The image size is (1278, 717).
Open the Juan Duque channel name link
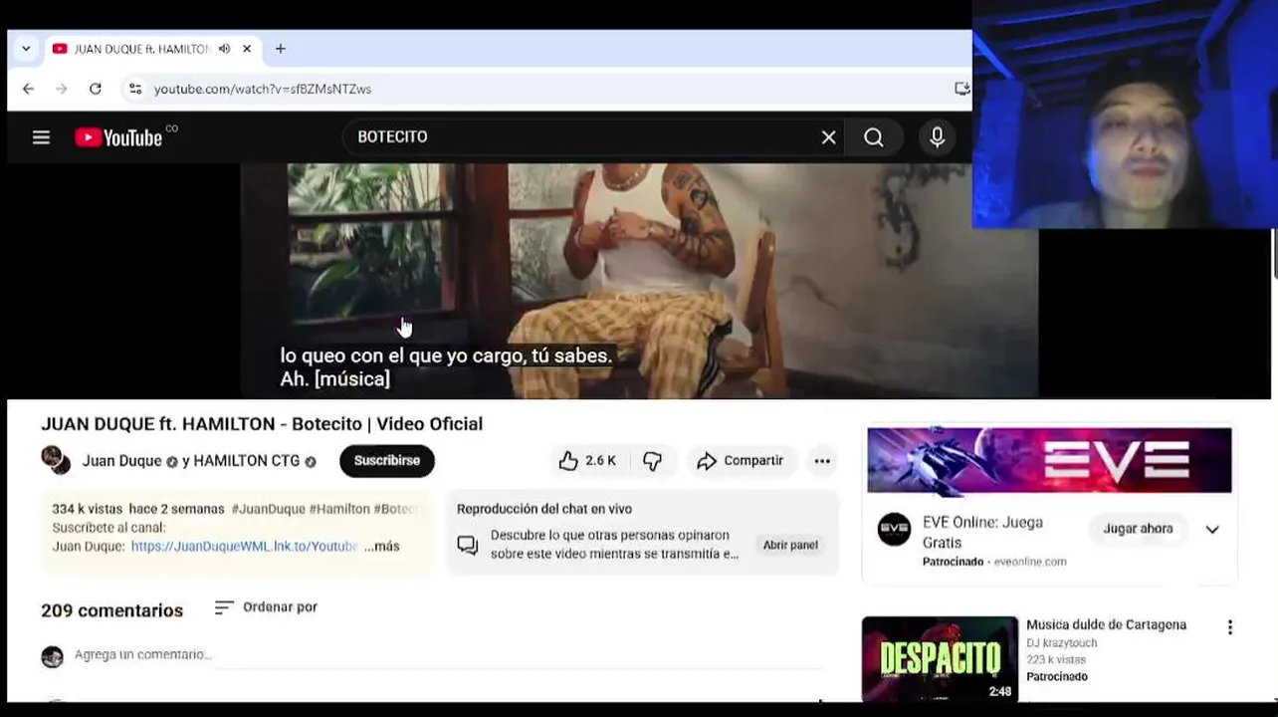[121, 461]
